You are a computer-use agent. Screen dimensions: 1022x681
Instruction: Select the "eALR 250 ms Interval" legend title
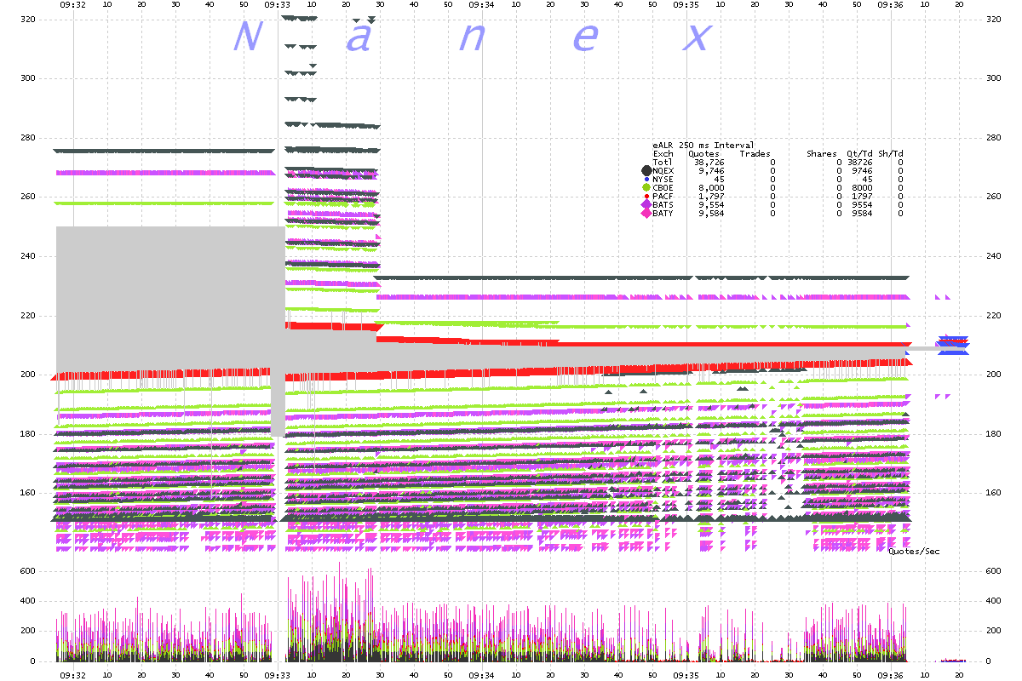(703, 146)
